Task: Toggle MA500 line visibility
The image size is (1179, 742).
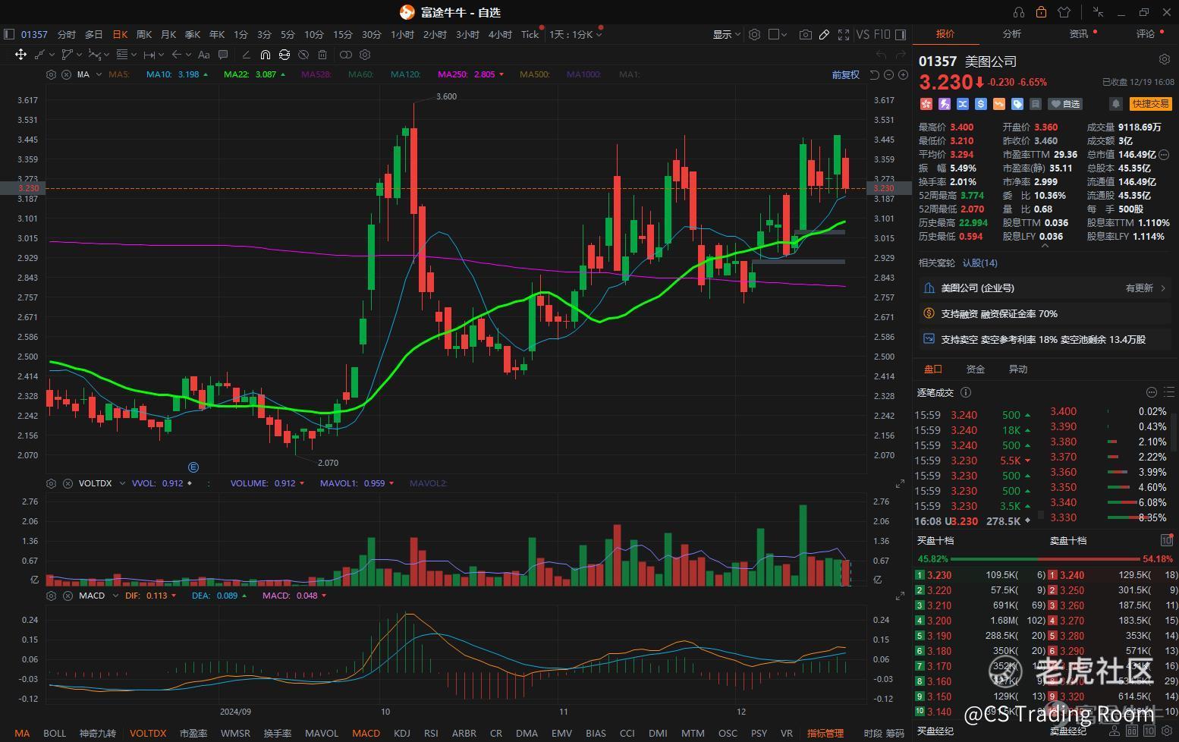Action: pos(535,74)
